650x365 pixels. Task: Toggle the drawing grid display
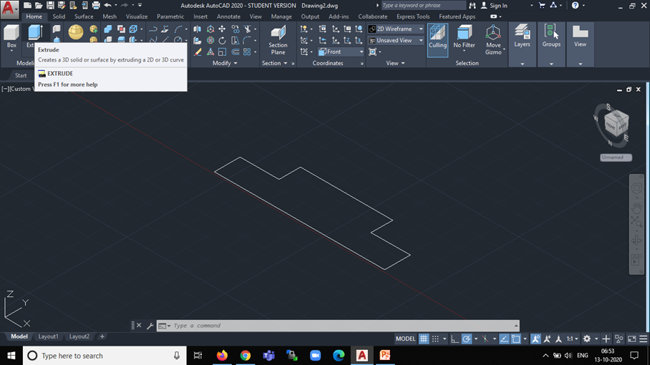[x=423, y=339]
